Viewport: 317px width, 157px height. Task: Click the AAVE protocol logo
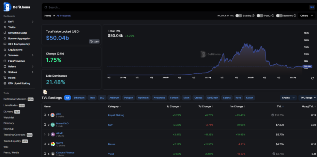pos(53,134)
